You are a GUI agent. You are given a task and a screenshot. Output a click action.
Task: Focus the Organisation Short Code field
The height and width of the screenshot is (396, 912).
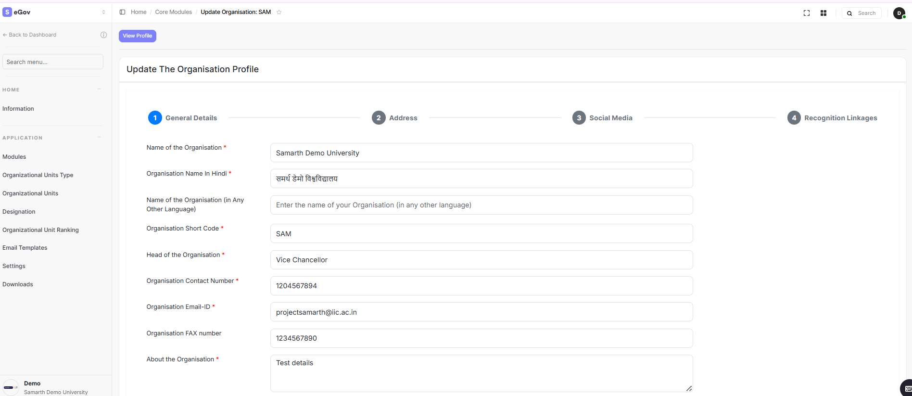(481, 233)
